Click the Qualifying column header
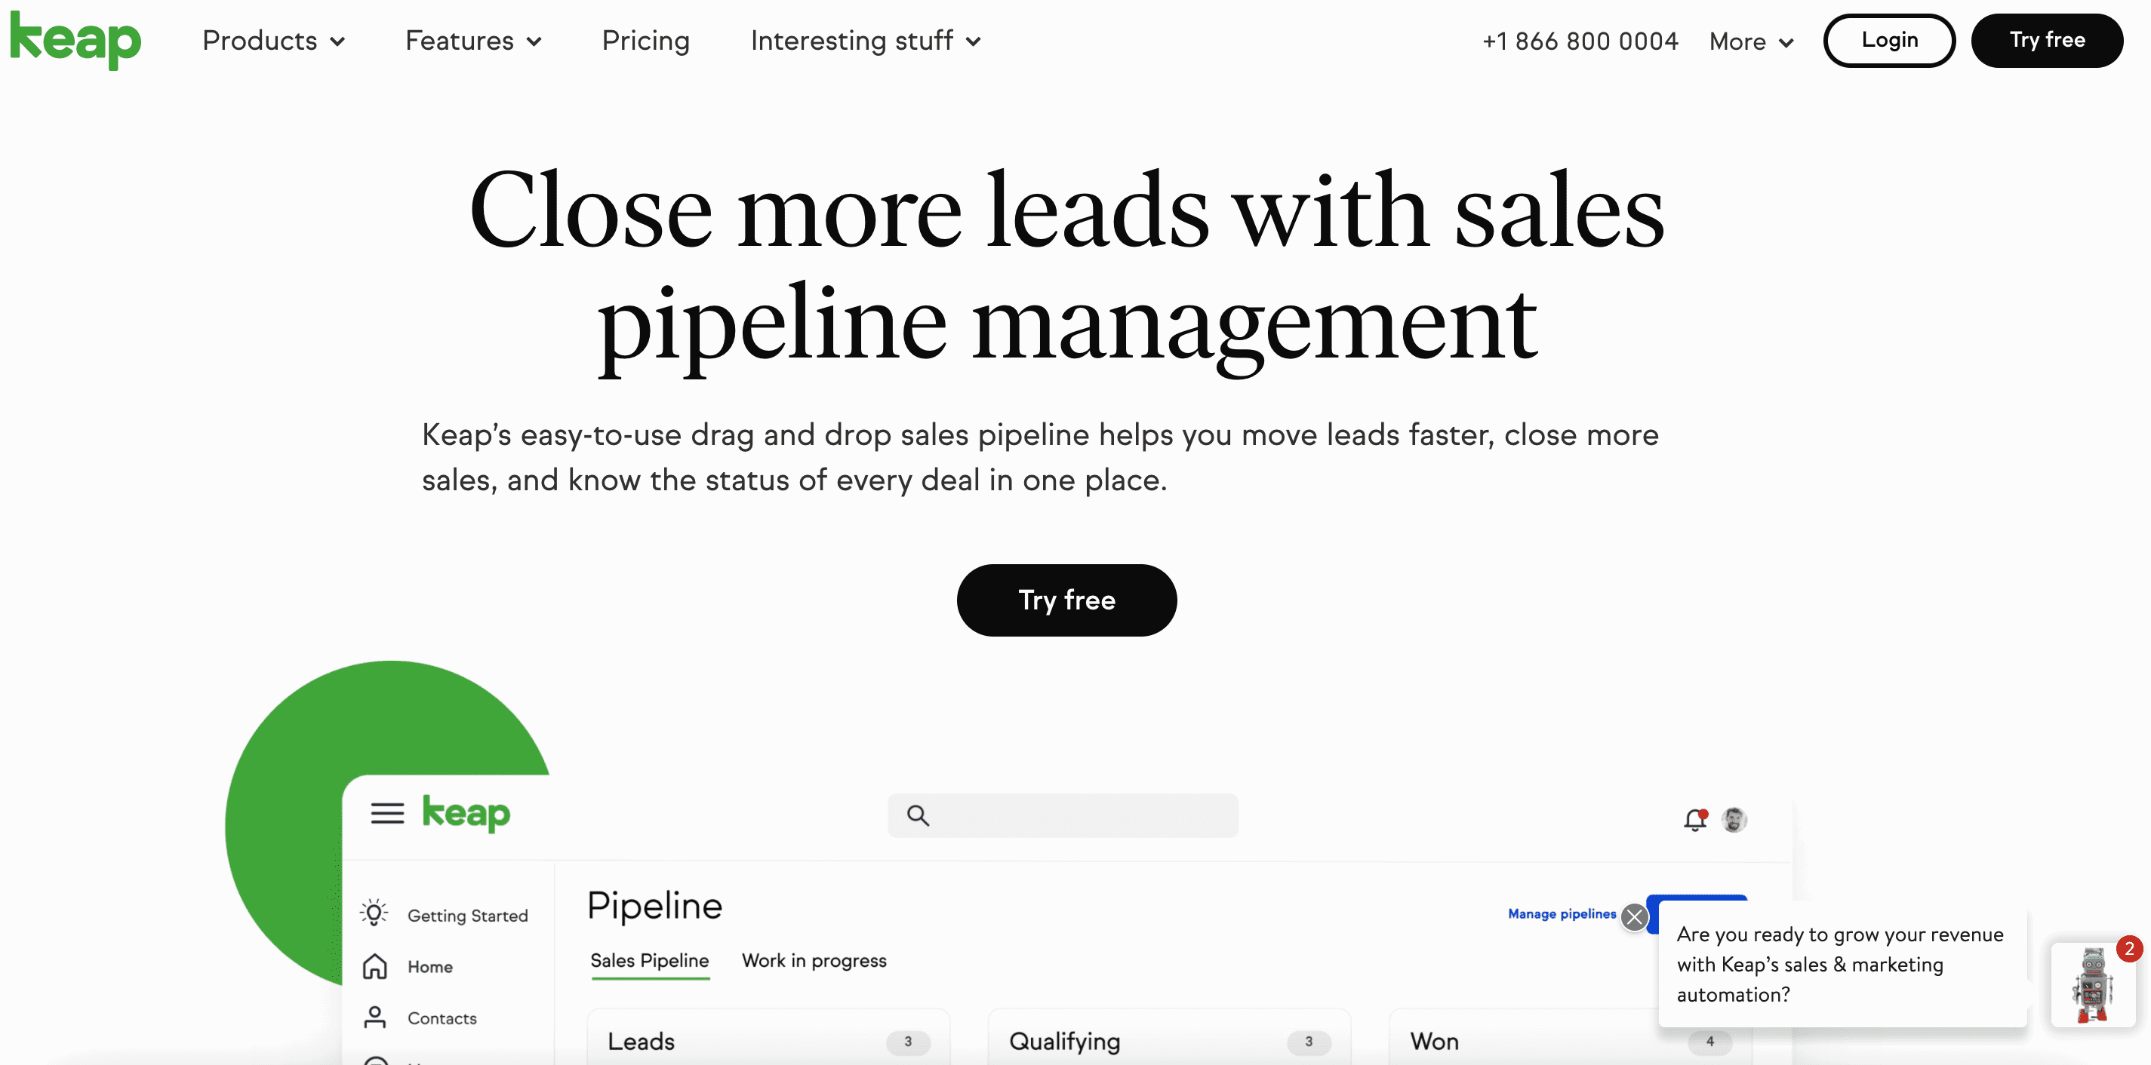The width and height of the screenshot is (2151, 1065). click(x=1064, y=1042)
